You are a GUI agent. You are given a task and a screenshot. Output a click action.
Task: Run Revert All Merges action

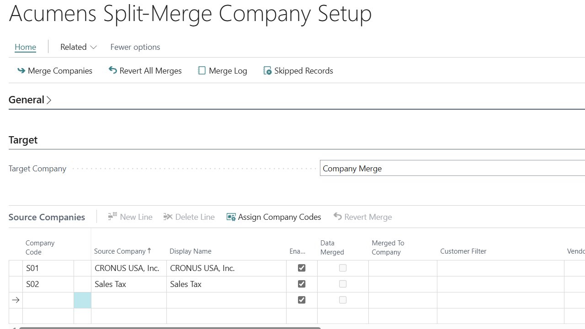coord(145,71)
